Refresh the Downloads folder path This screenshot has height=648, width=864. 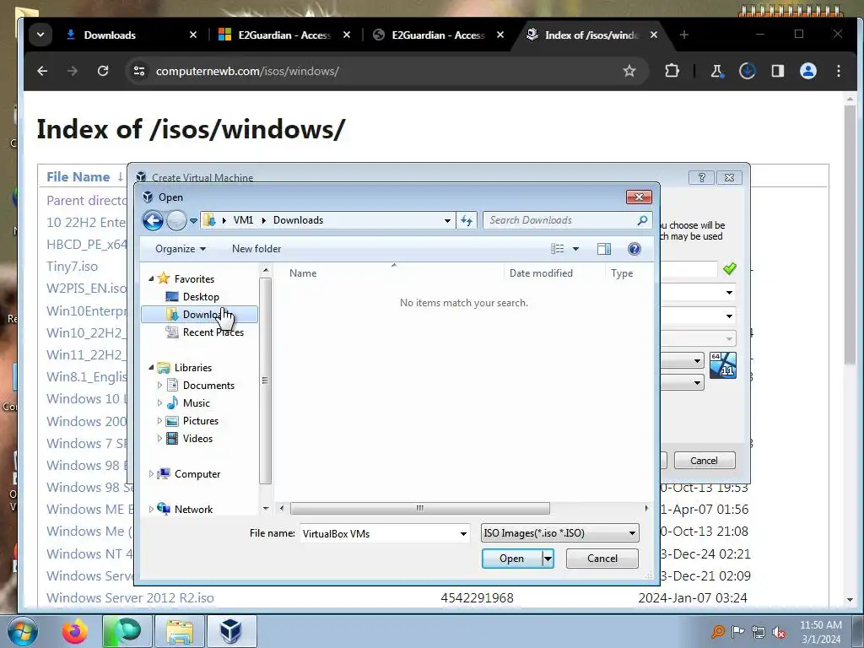click(467, 220)
